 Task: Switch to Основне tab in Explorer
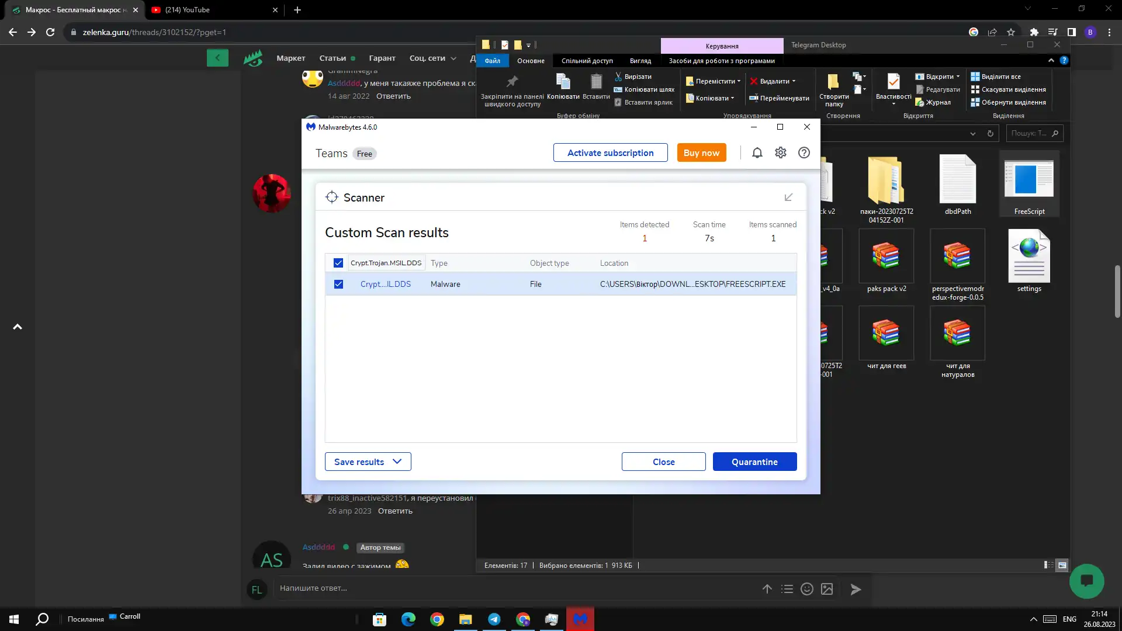pyautogui.click(x=531, y=61)
